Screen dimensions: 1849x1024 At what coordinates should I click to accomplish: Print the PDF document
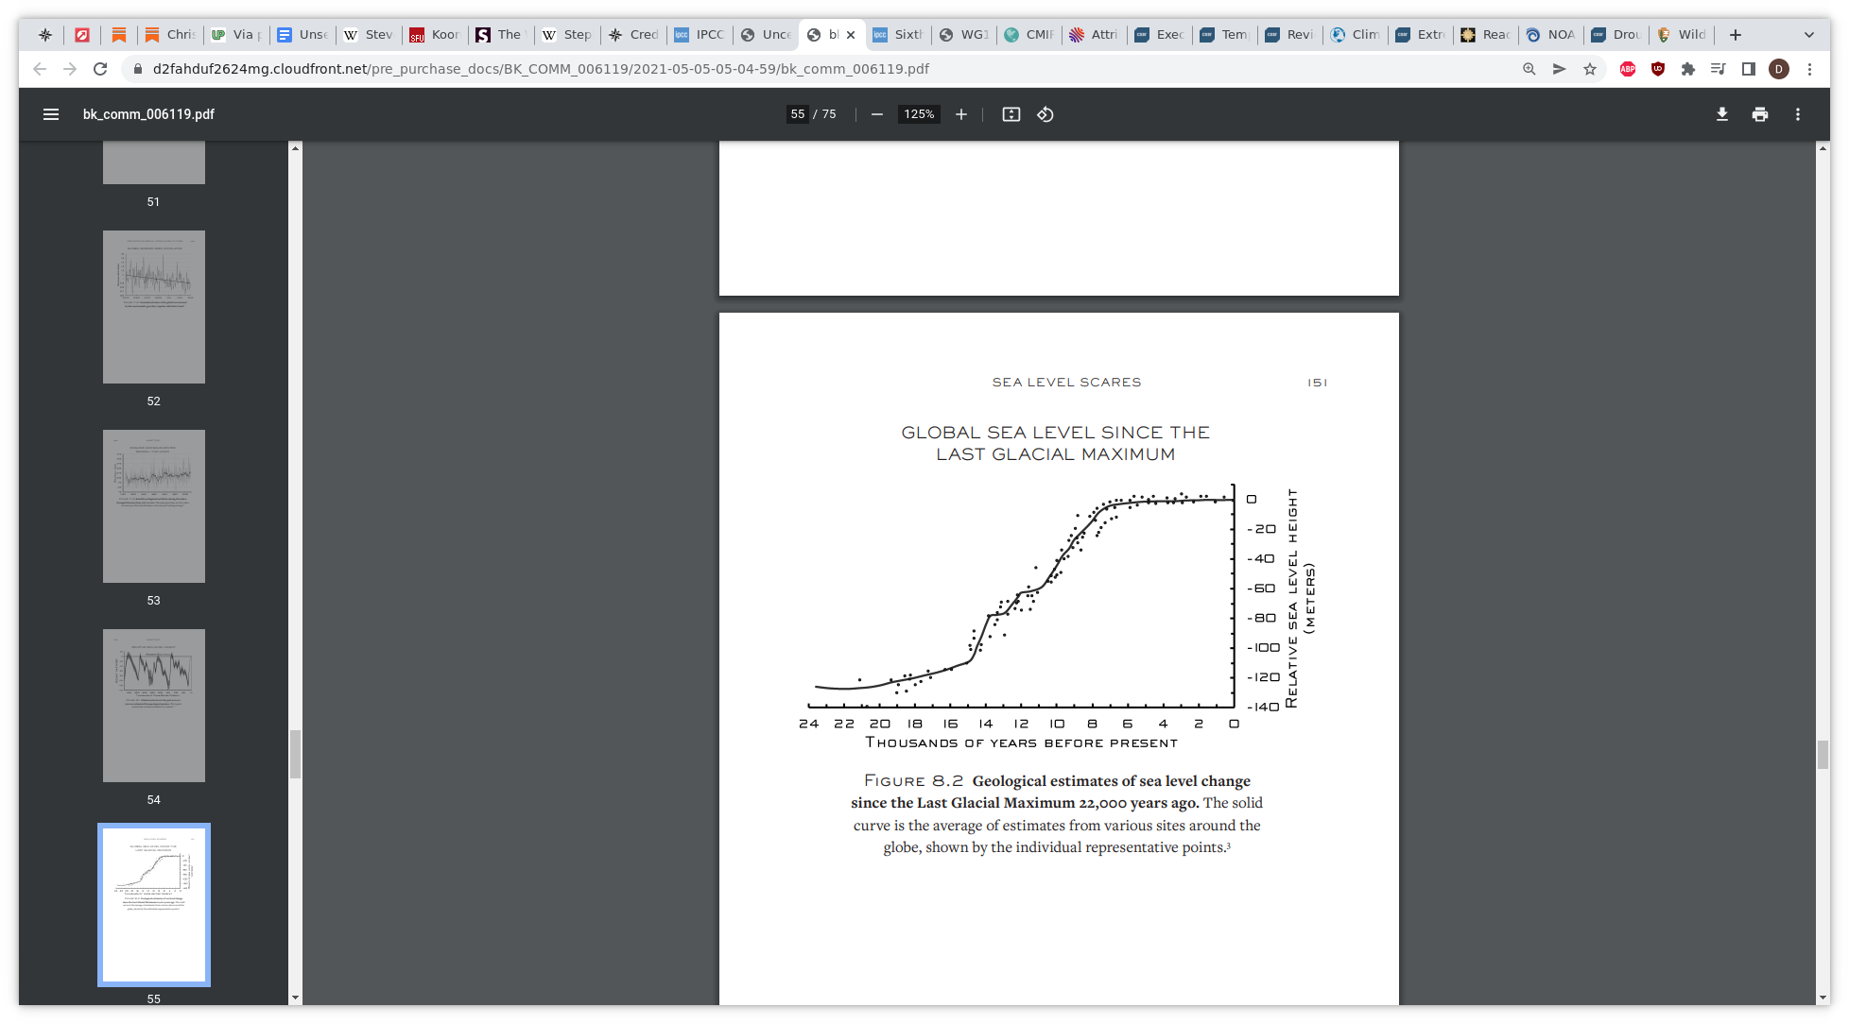pos(1760,114)
